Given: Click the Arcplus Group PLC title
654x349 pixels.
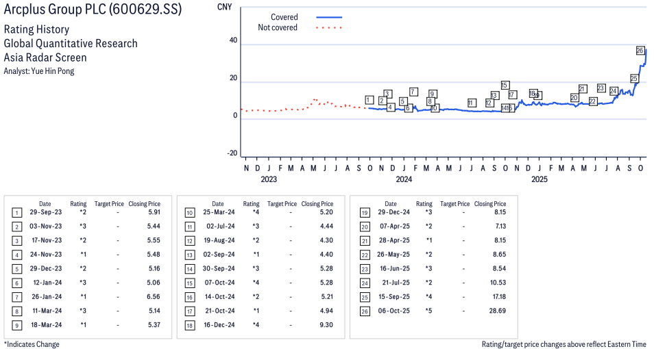Looking at the screenshot, I should [x=93, y=11].
